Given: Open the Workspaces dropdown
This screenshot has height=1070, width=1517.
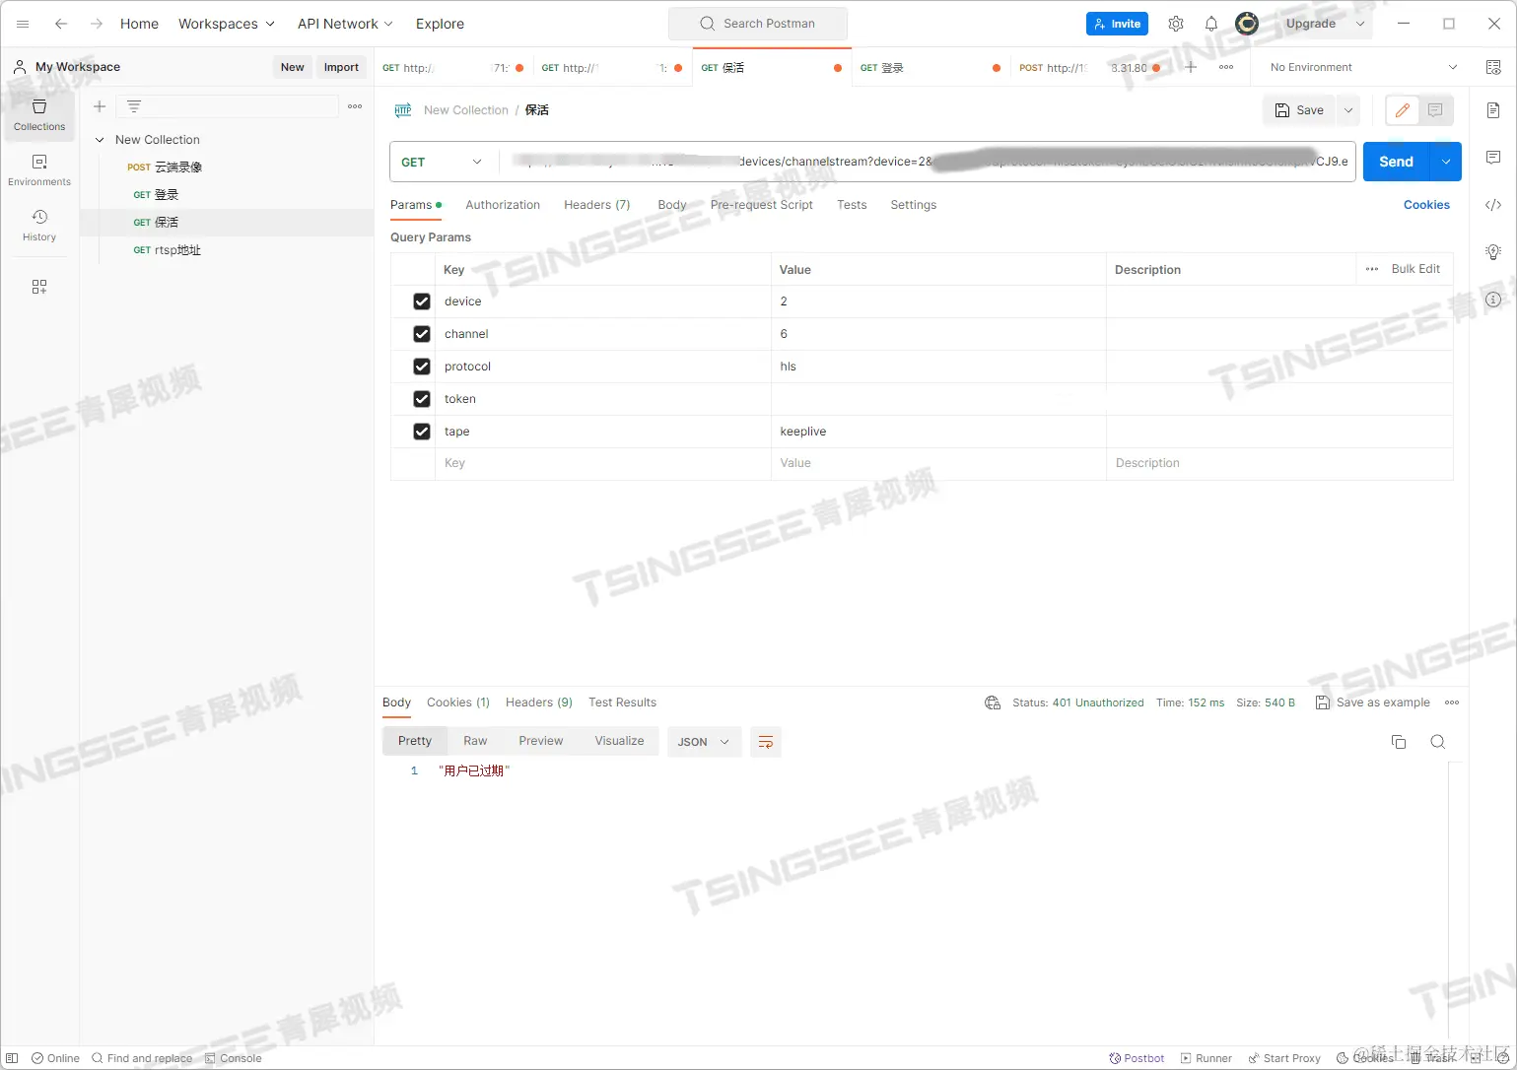Looking at the screenshot, I should point(227,24).
